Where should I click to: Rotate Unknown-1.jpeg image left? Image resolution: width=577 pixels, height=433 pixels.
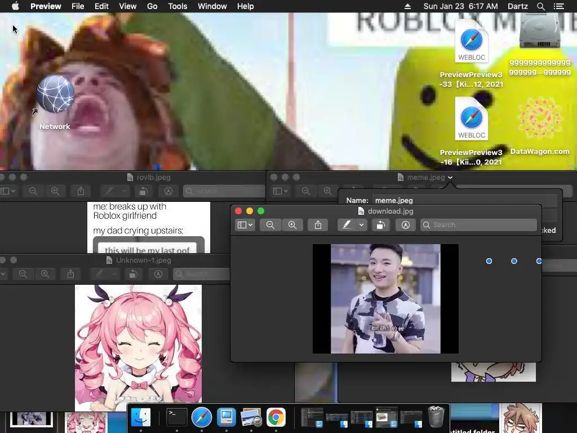(133, 274)
